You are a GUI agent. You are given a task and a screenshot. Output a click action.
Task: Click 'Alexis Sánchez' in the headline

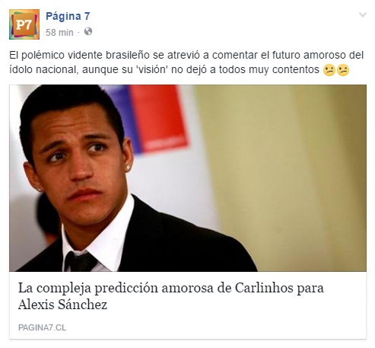click(x=62, y=305)
